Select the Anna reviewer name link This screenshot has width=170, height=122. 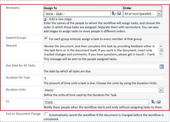point(49,14)
